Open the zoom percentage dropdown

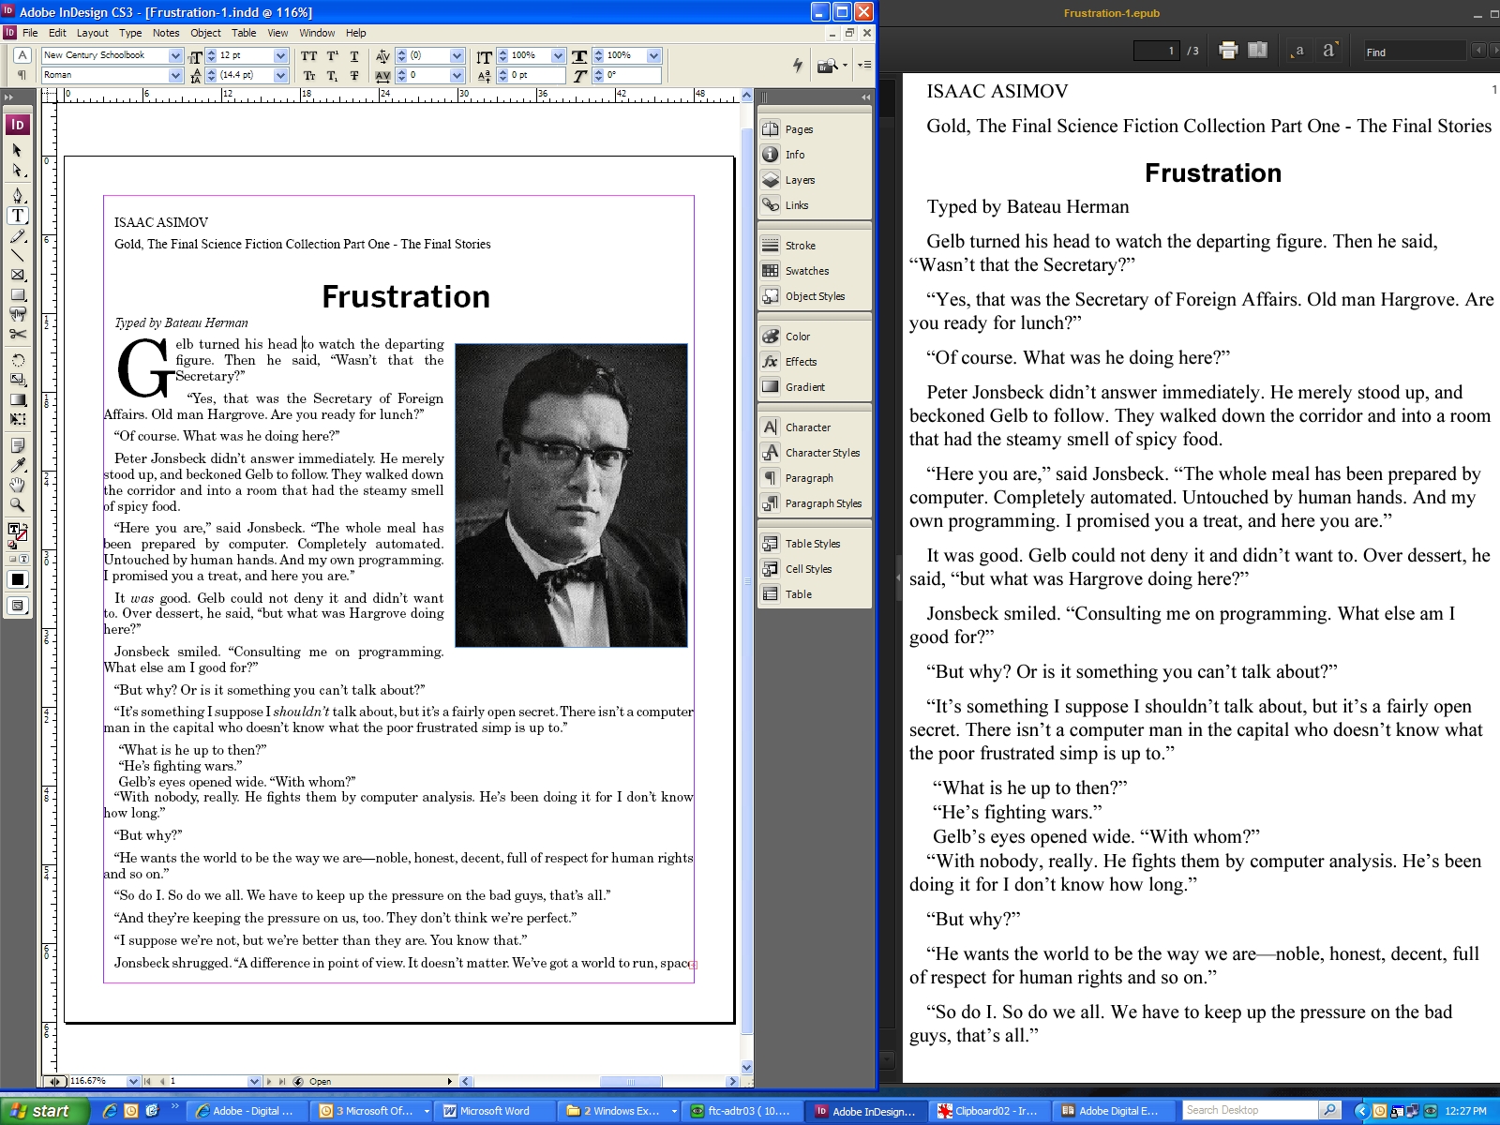tap(133, 1081)
